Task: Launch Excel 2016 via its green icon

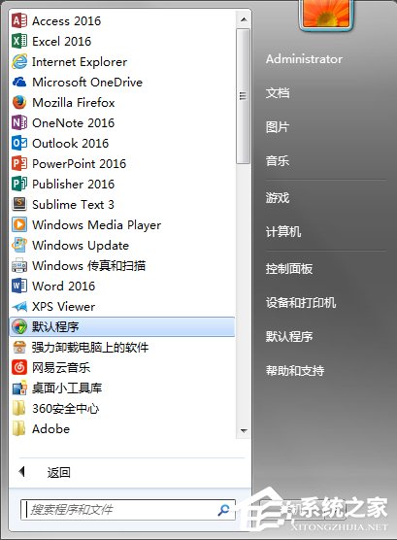Action: click(x=19, y=42)
